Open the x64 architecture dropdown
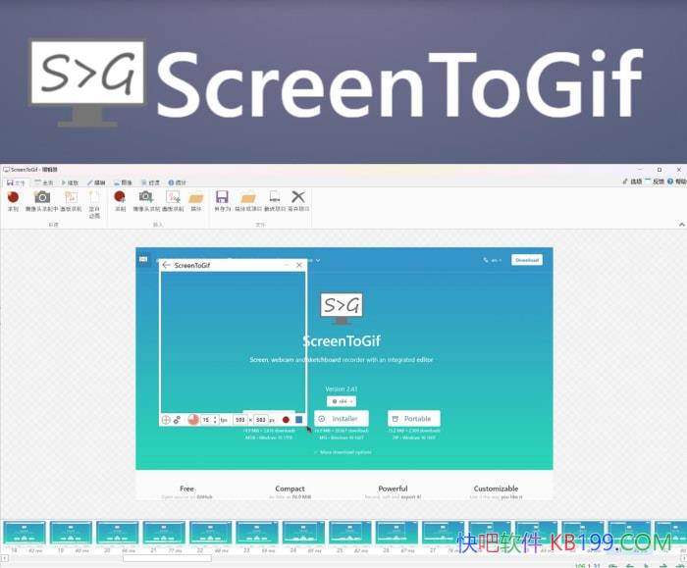Screen dimensions: 687x568 click(342, 401)
